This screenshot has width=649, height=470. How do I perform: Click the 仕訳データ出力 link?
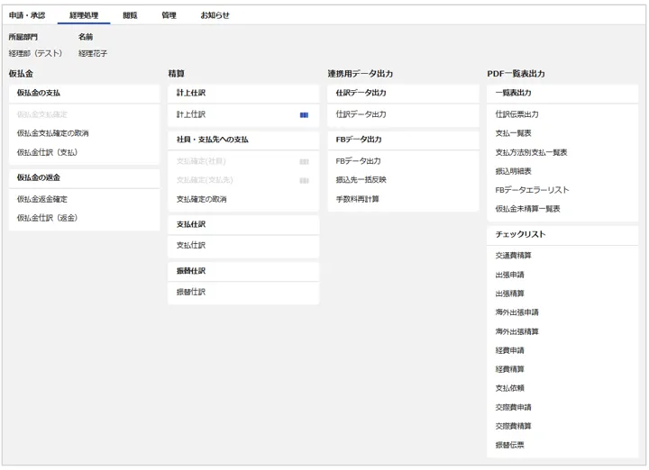(x=361, y=114)
